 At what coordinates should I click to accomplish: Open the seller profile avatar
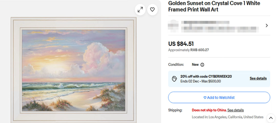[173, 25]
